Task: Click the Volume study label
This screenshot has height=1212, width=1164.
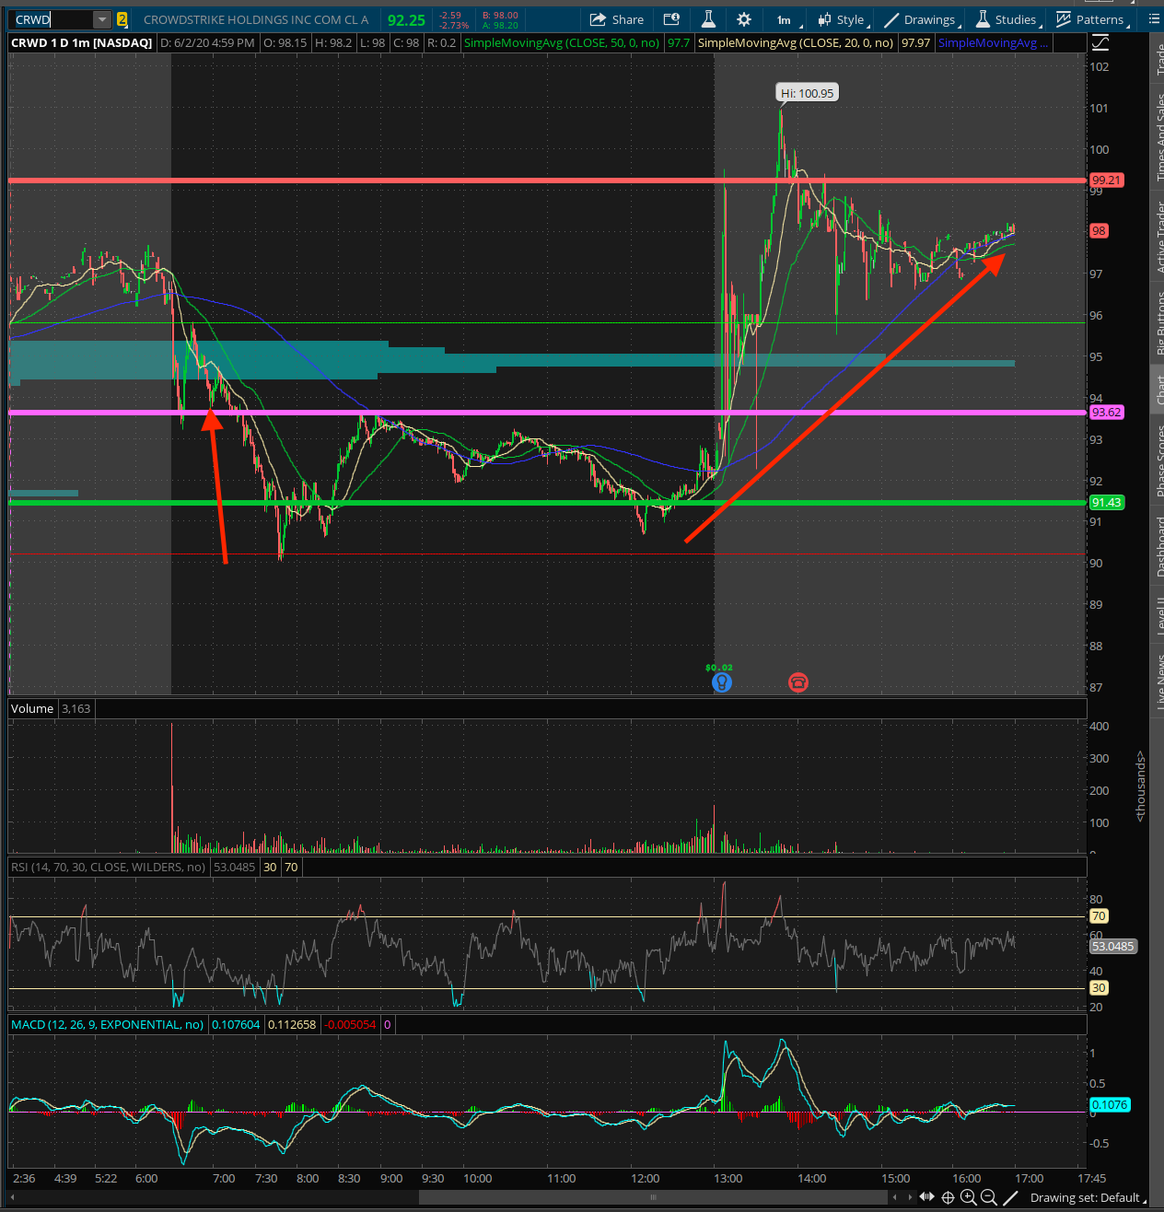Action: [x=32, y=708]
